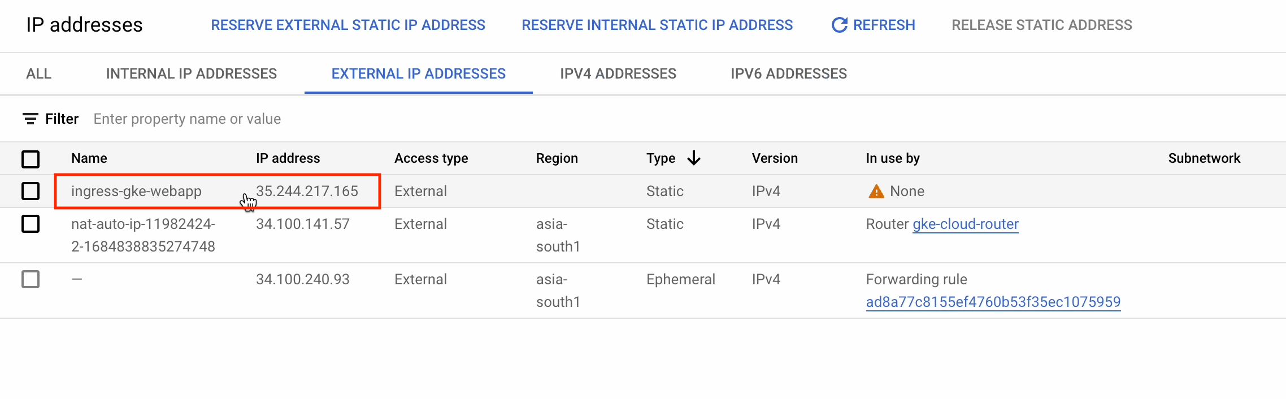Screen dimensions: 1286x399
Task: Click the orange warning triangle icon
Action: (x=876, y=192)
